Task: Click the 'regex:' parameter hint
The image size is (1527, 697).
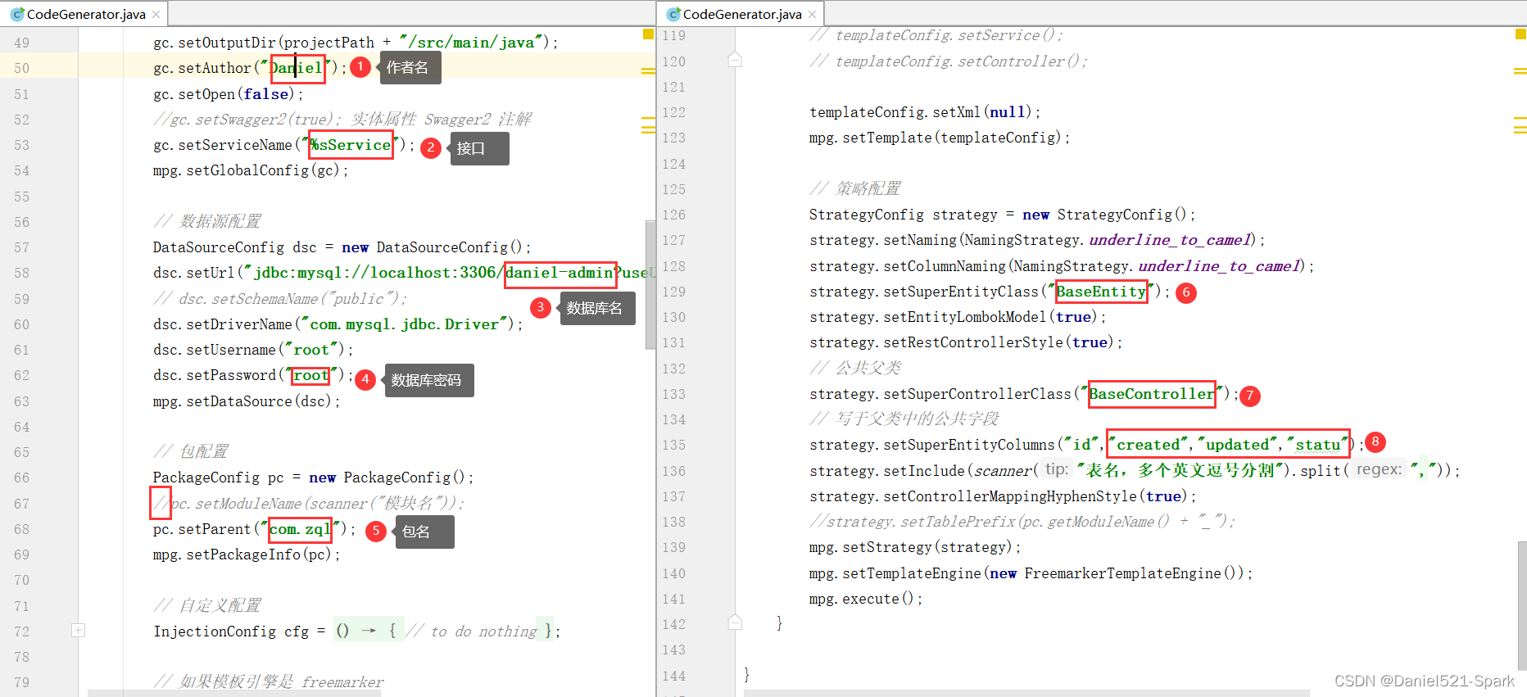Action: [1379, 469]
